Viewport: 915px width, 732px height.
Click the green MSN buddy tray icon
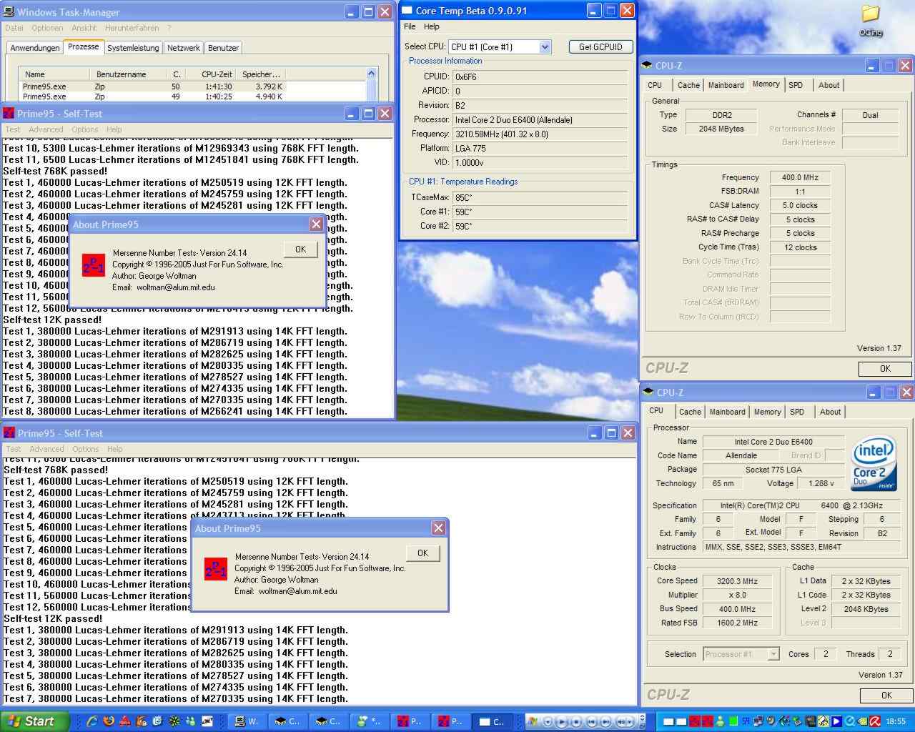(x=721, y=722)
